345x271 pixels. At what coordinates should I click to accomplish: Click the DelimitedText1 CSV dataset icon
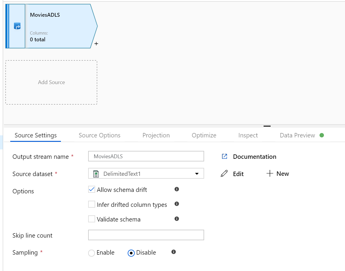(x=96, y=173)
